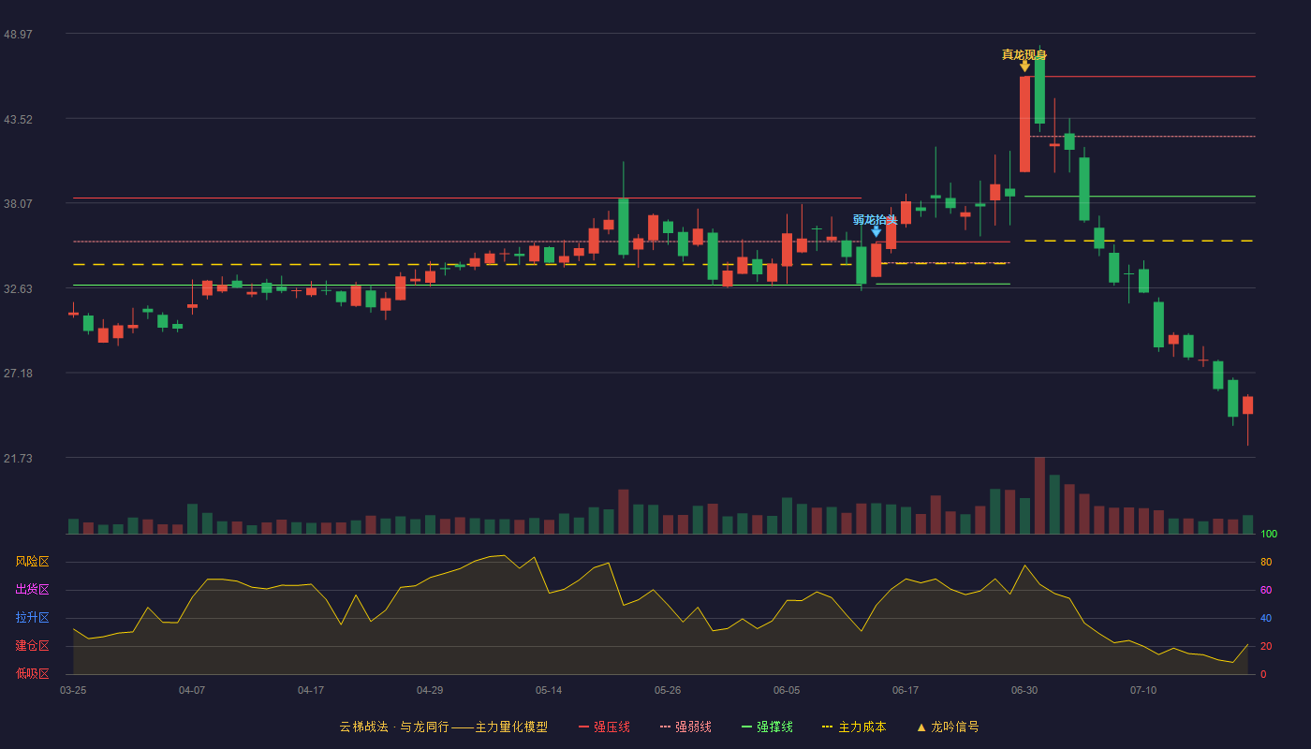Toggle the 强压线 legend item

pos(604,727)
